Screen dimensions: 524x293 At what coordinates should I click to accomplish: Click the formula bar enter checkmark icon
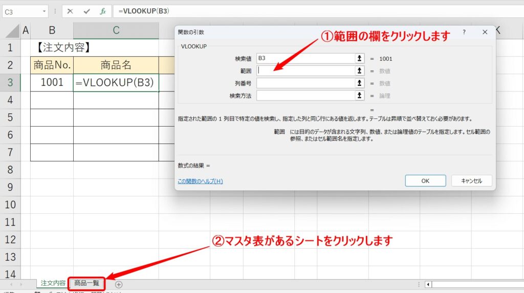point(87,11)
